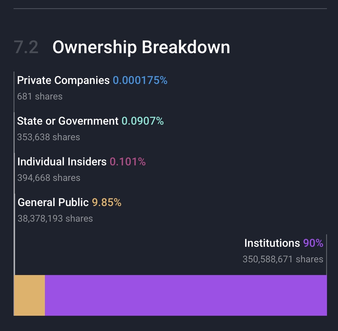Select the General Public label
The width and height of the screenshot is (338, 331).
click(53, 203)
